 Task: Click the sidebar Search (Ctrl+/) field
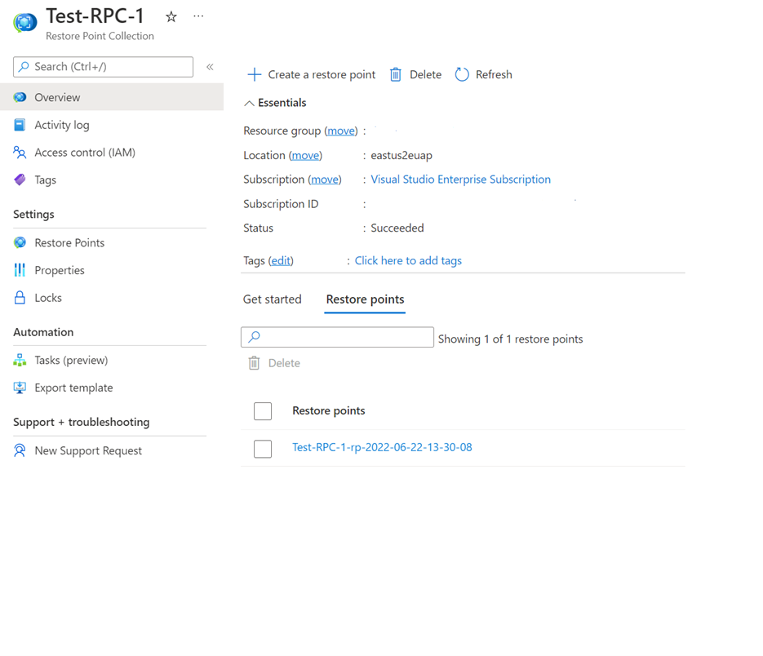103,67
